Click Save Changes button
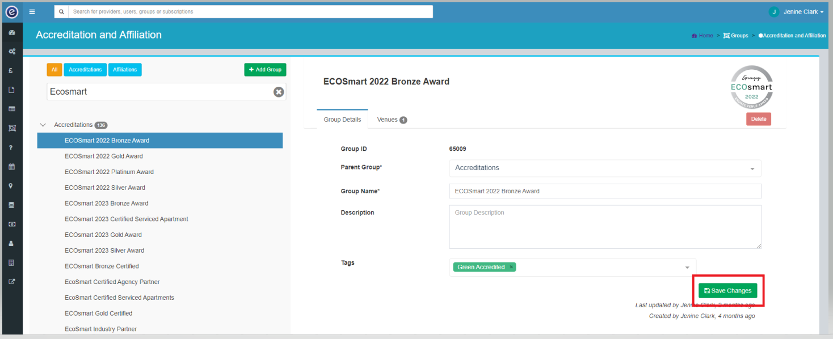The width and height of the screenshot is (833, 339). [727, 291]
